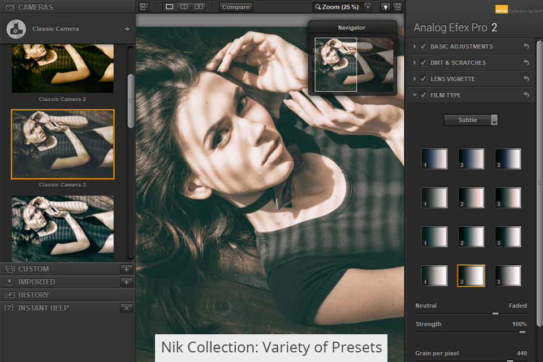Click the History panel icon

tap(10, 295)
